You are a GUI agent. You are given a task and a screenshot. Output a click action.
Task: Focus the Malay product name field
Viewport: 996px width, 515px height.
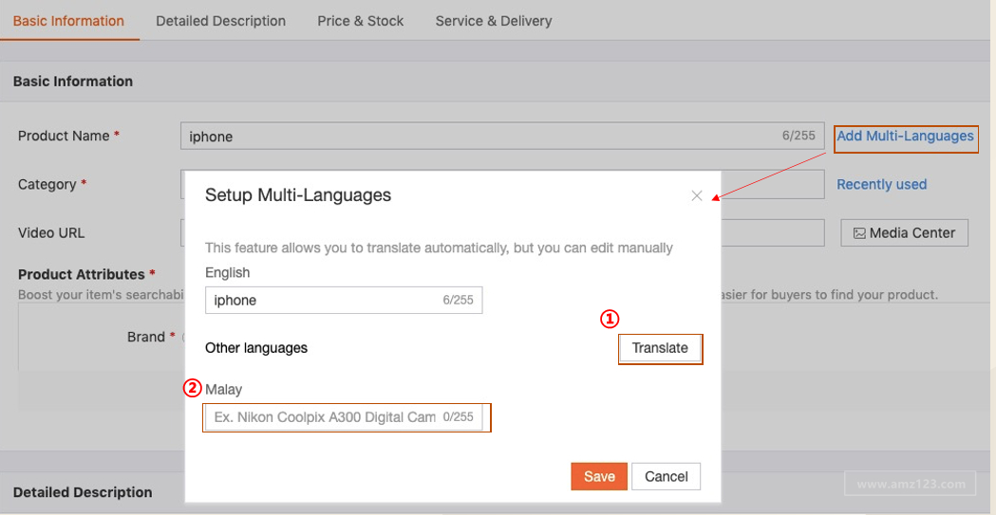(x=323, y=417)
